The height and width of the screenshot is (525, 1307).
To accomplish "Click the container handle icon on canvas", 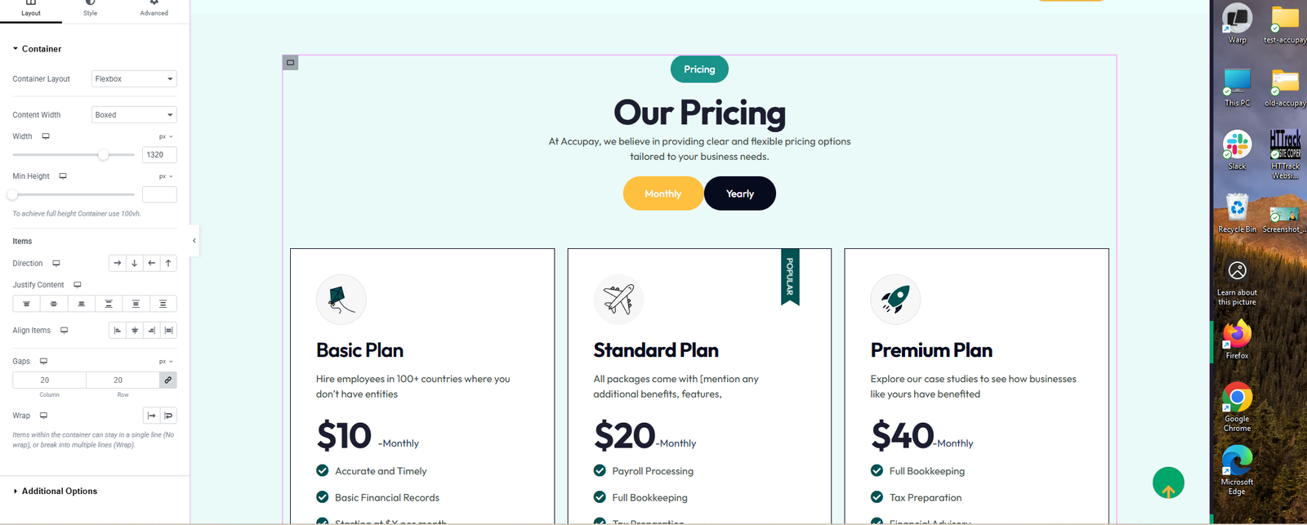I will [290, 63].
